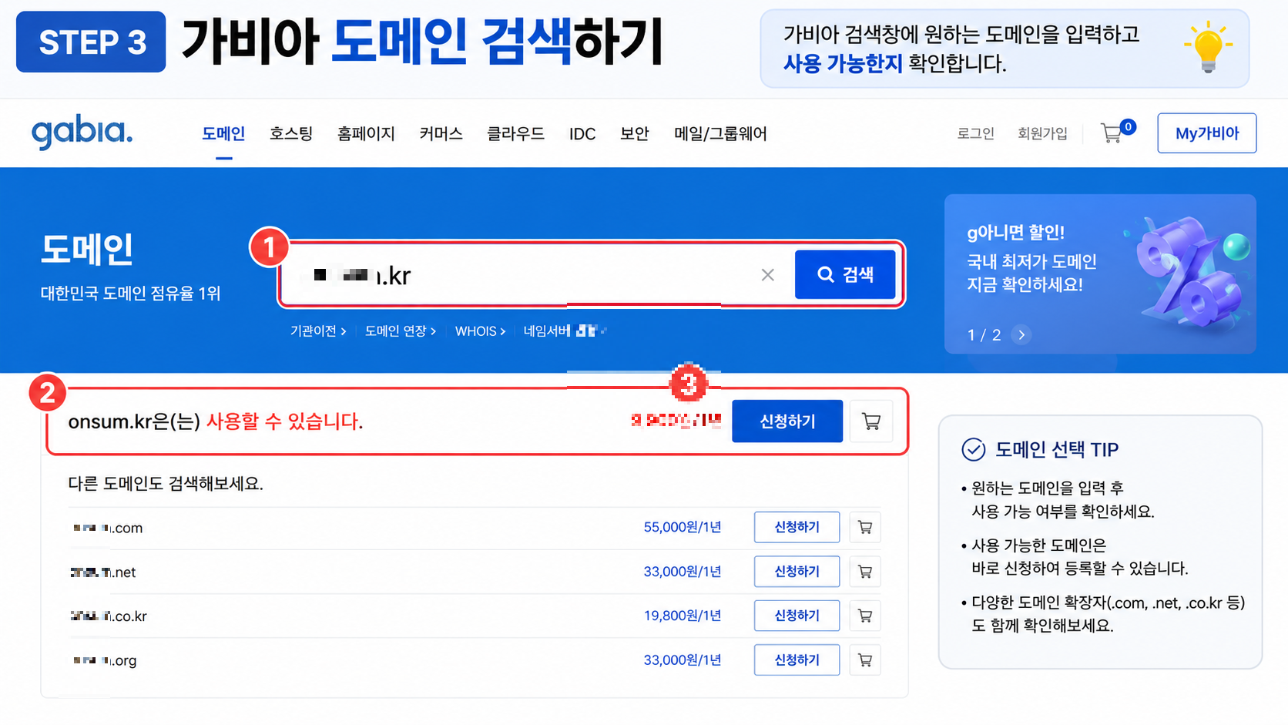Image resolution: width=1288 pixels, height=725 pixels.
Task: Click the 다른 도메인도 검색해보세요 heading
Action: 166,484
